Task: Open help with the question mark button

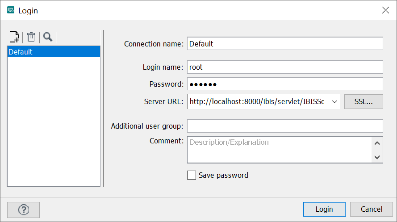Action: tap(24, 209)
